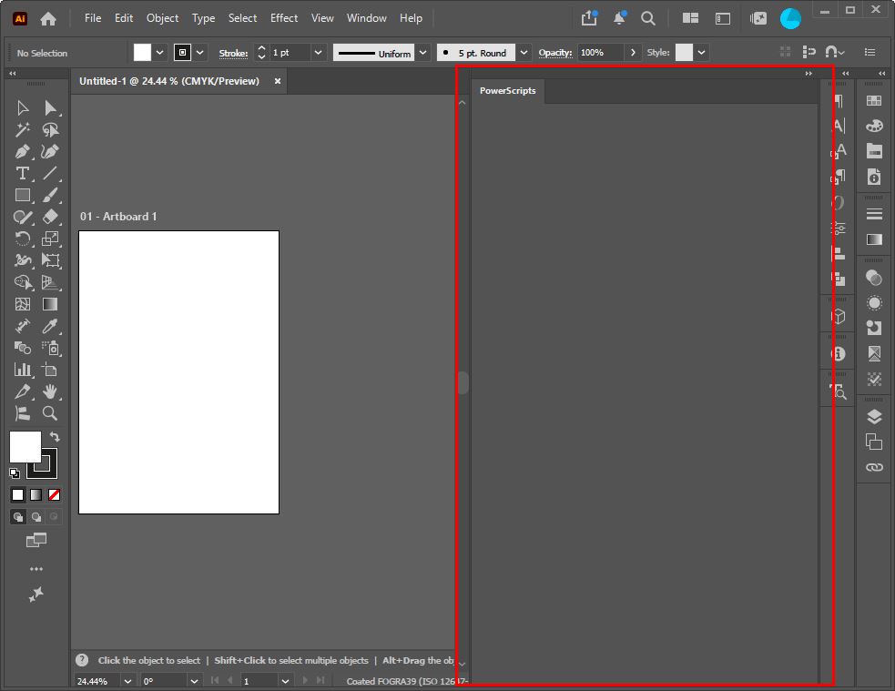Select the Artboard tool
Image resolution: width=895 pixels, height=691 pixels.
(50, 370)
